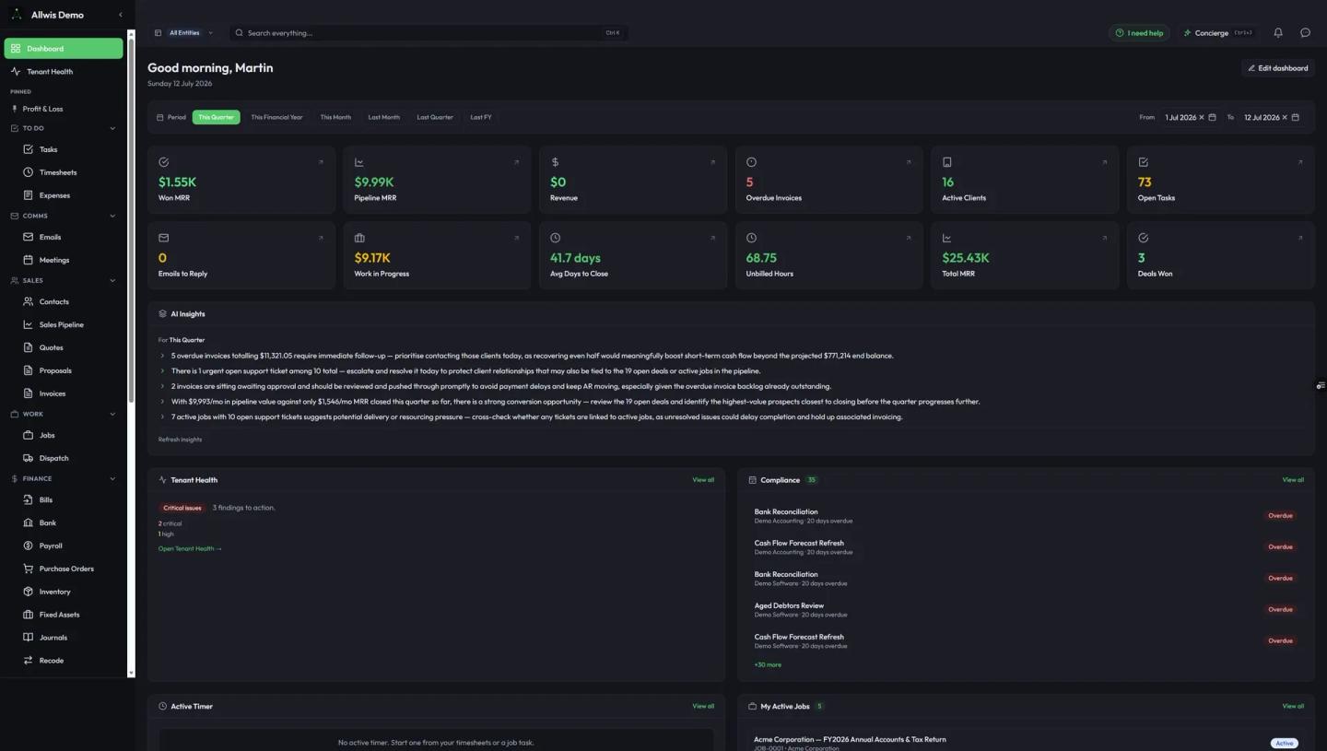Click View all in Active Timer panel
The height and width of the screenshot is (751, 1327).
point(703,707)
